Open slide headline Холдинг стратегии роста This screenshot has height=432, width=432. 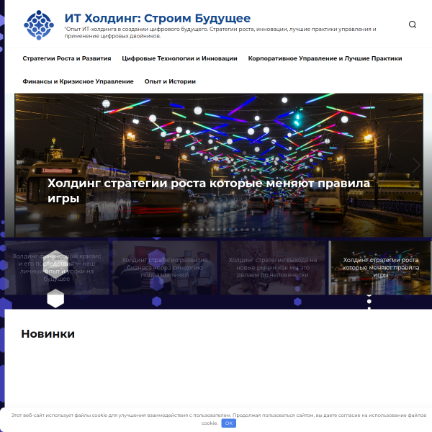pos(209,191)
